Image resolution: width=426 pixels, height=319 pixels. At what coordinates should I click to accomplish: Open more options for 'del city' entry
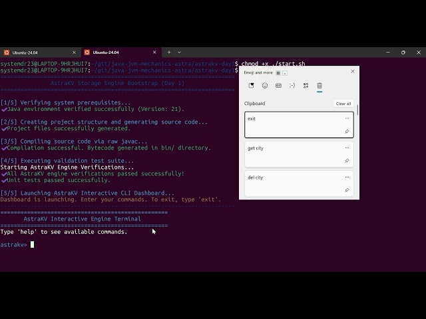347,177
